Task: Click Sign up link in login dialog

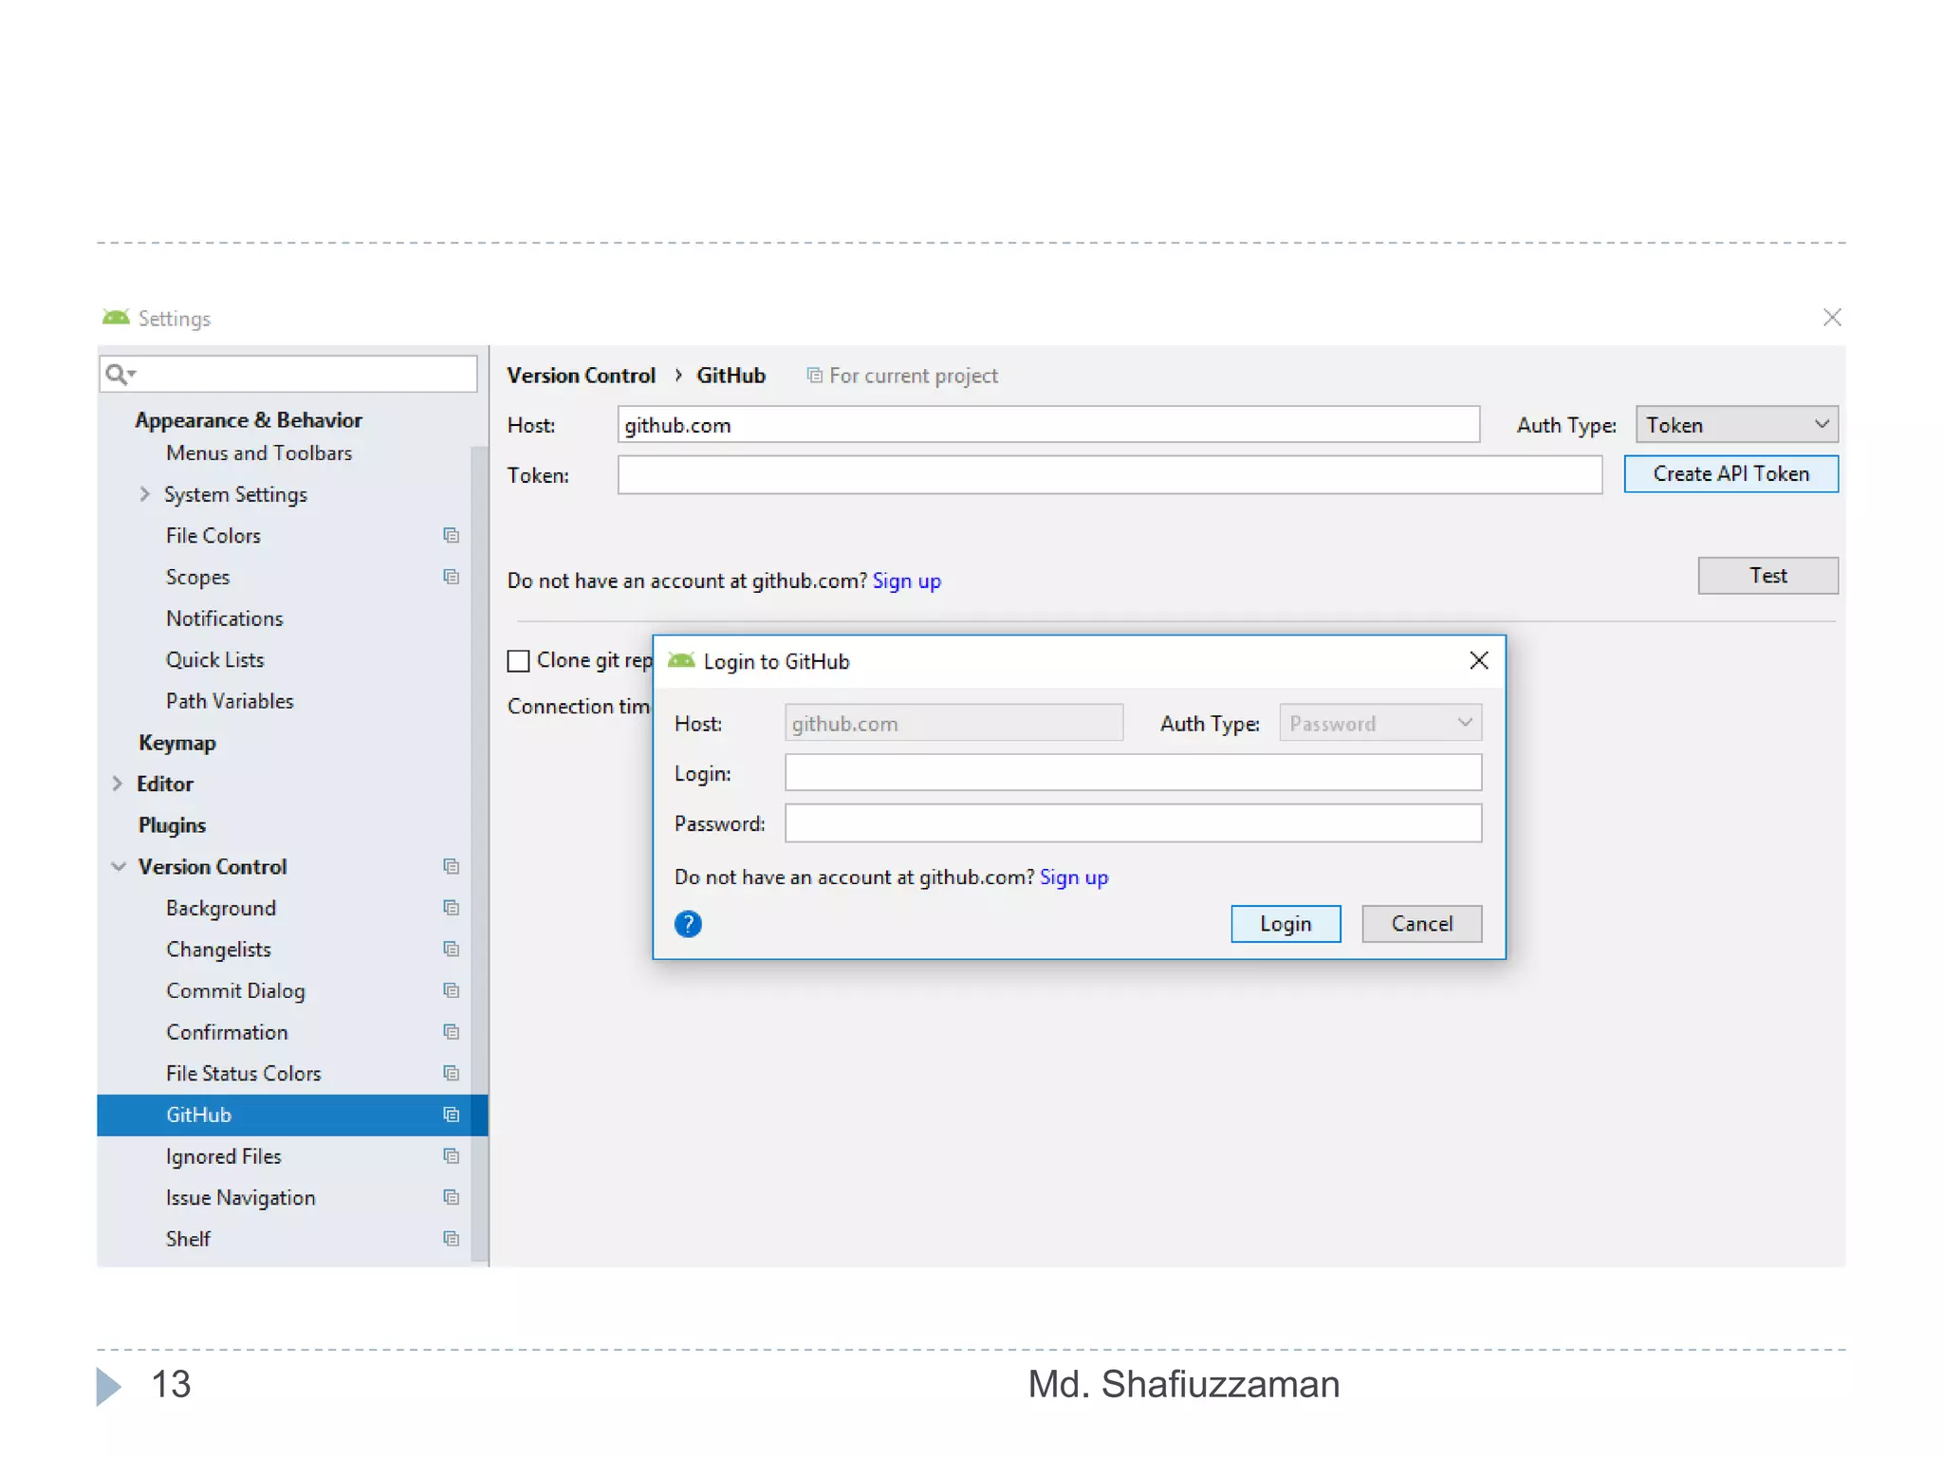Action: tap(1073, 877)
